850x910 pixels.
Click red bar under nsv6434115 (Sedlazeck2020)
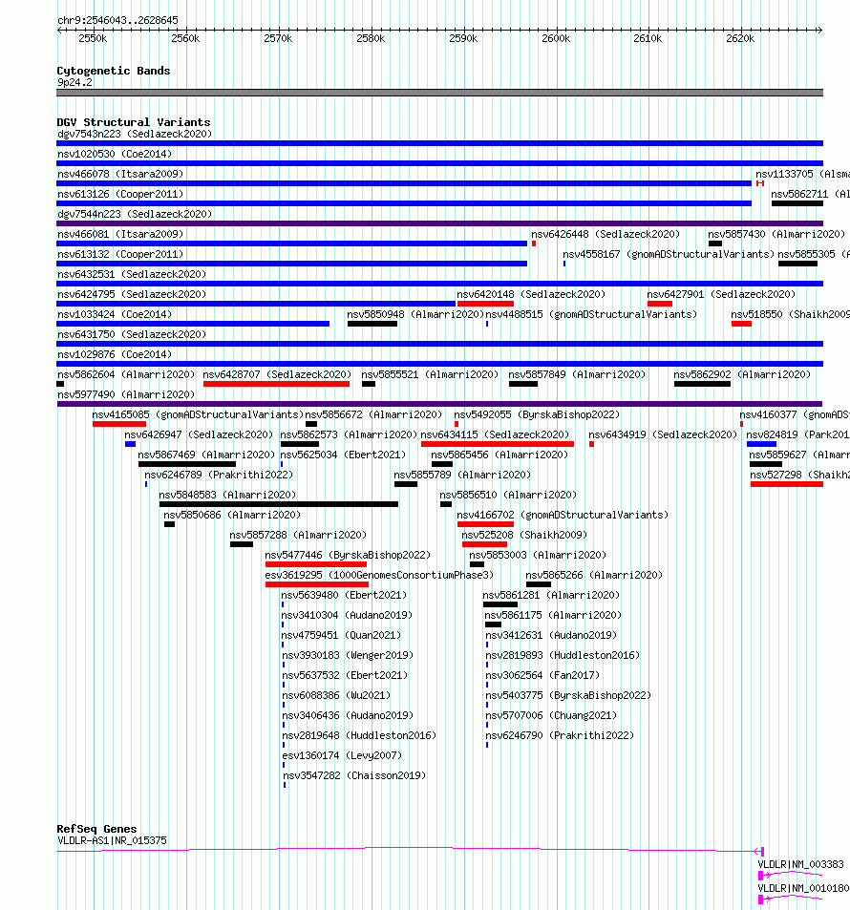[x=498, y=444]
